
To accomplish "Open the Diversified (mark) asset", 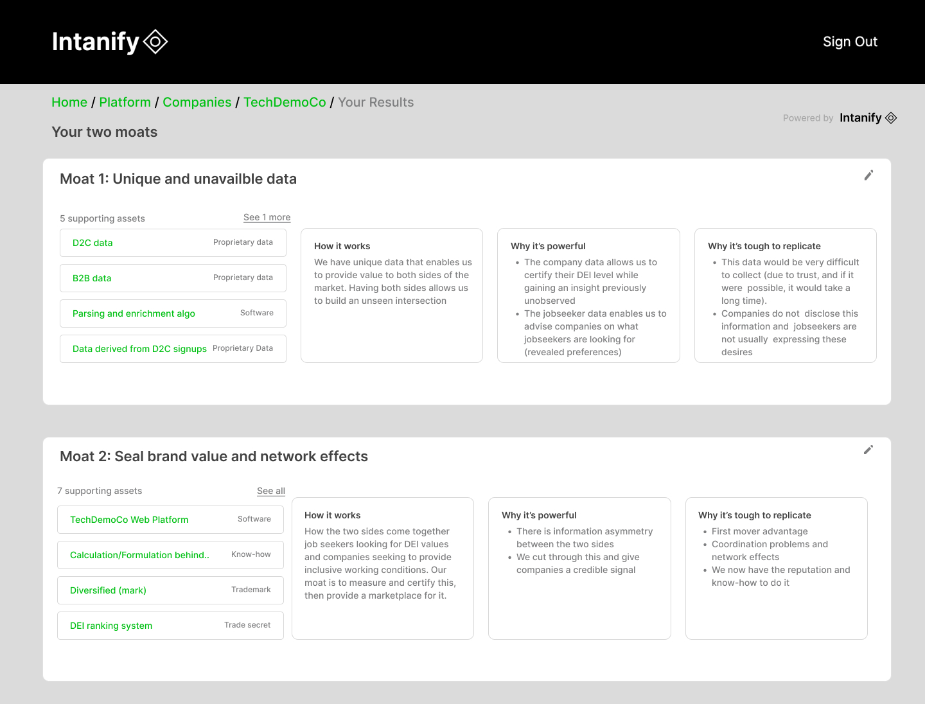I will click(170, 590).
